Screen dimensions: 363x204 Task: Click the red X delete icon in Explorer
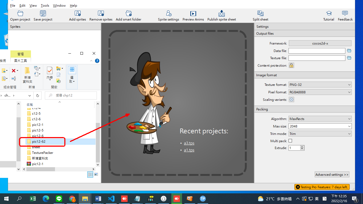click(x=13, y=71)
